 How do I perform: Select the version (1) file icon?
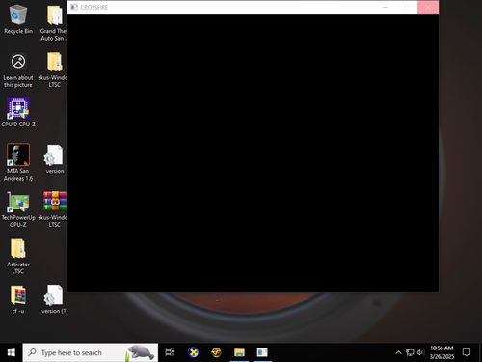55,299
